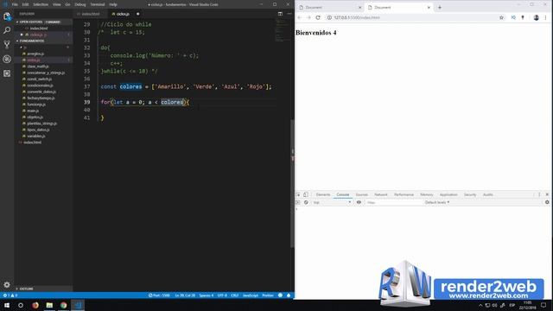Open the Selection menu in VS Code
The height and width of the screenshot is (311, 553).
(41, 4)
